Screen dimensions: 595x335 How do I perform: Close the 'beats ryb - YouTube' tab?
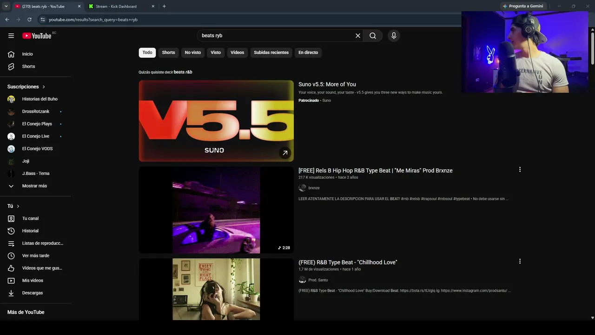point(79,7)
